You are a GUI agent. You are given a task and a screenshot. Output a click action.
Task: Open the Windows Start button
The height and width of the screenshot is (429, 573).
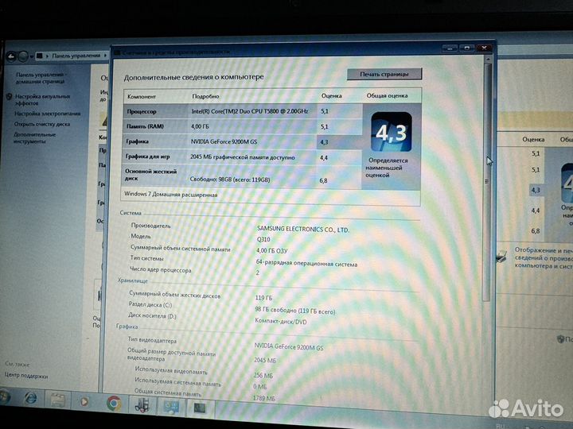[x=5, y=397]
